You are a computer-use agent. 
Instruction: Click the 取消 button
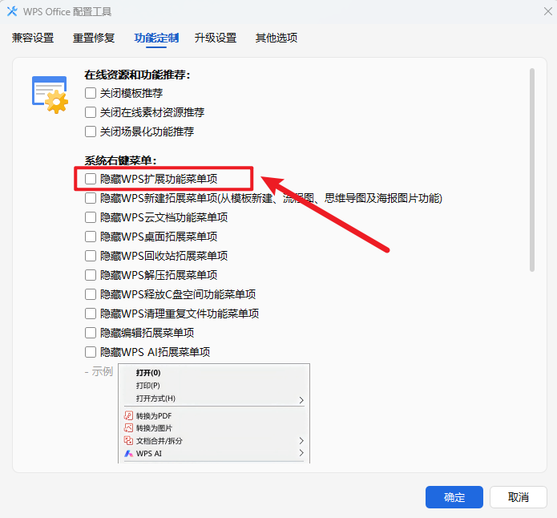519,497
